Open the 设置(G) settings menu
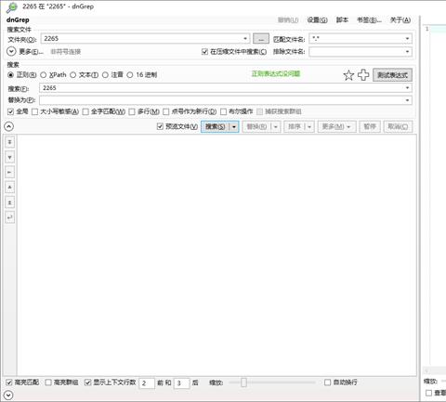 click(317, 20)
